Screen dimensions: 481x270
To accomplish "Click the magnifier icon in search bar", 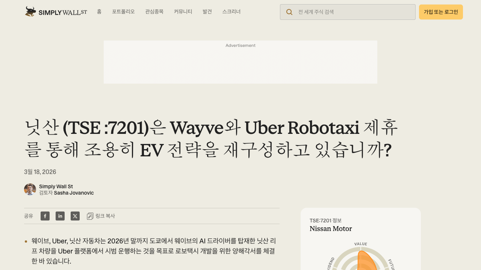I will click(289, 12).
